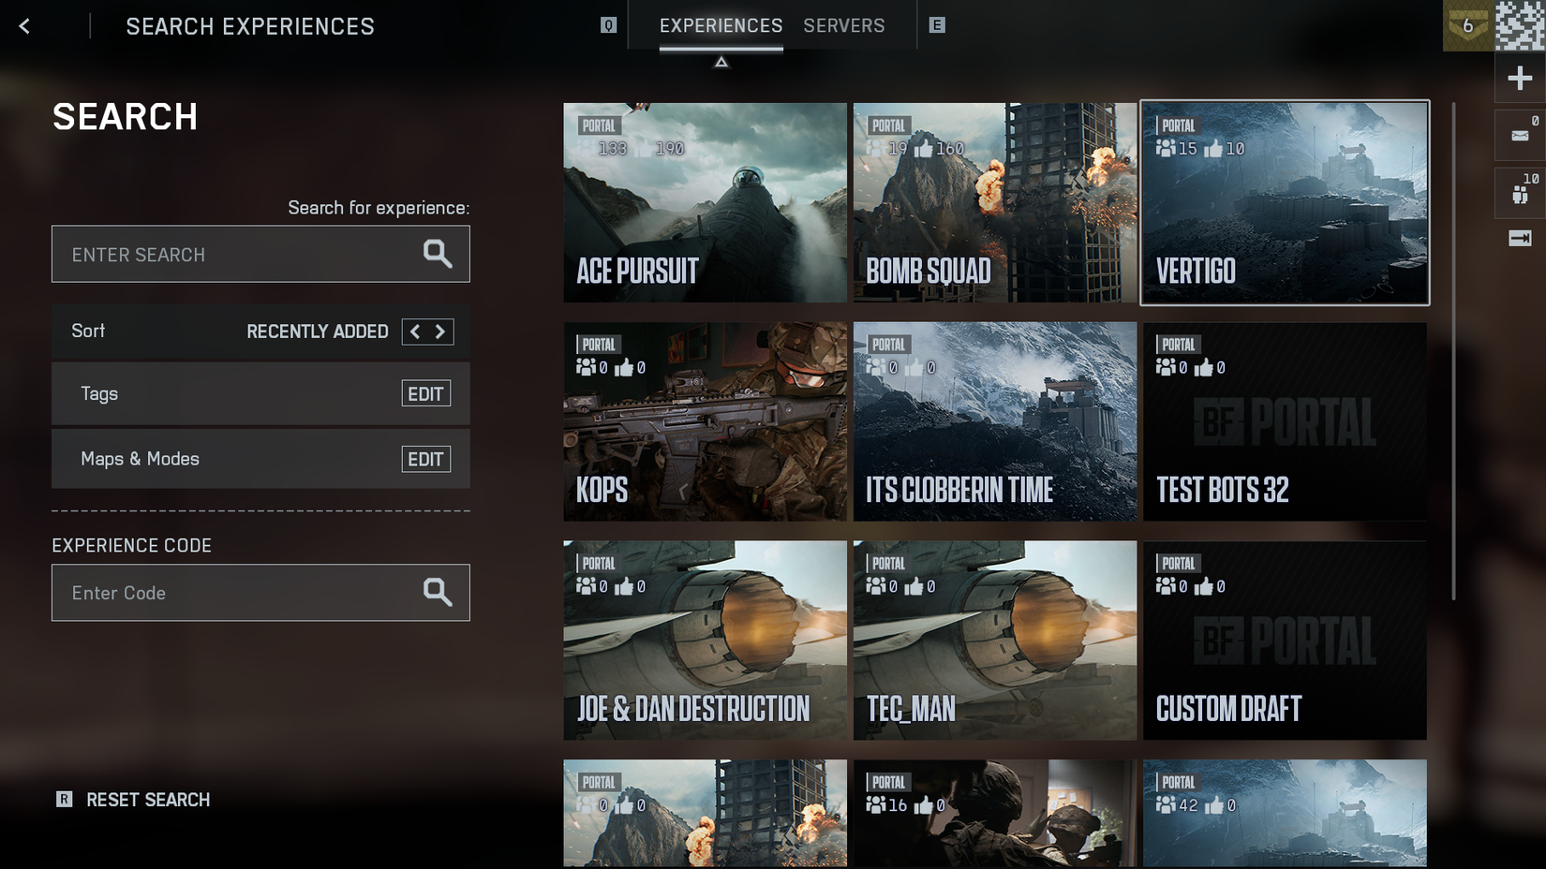Click the plus icon to create new
1546x869 pixels.
(1519, 77)
